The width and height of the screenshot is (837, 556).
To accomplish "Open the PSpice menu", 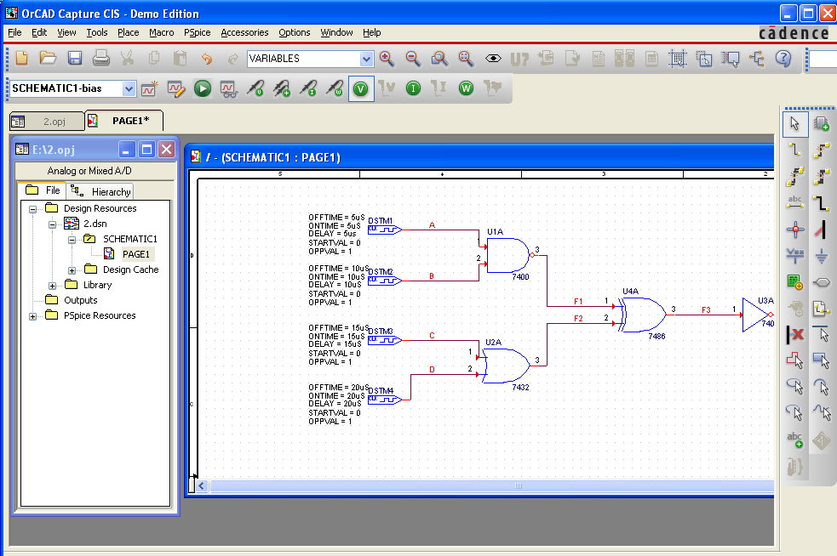I will [x=197, y=32].
